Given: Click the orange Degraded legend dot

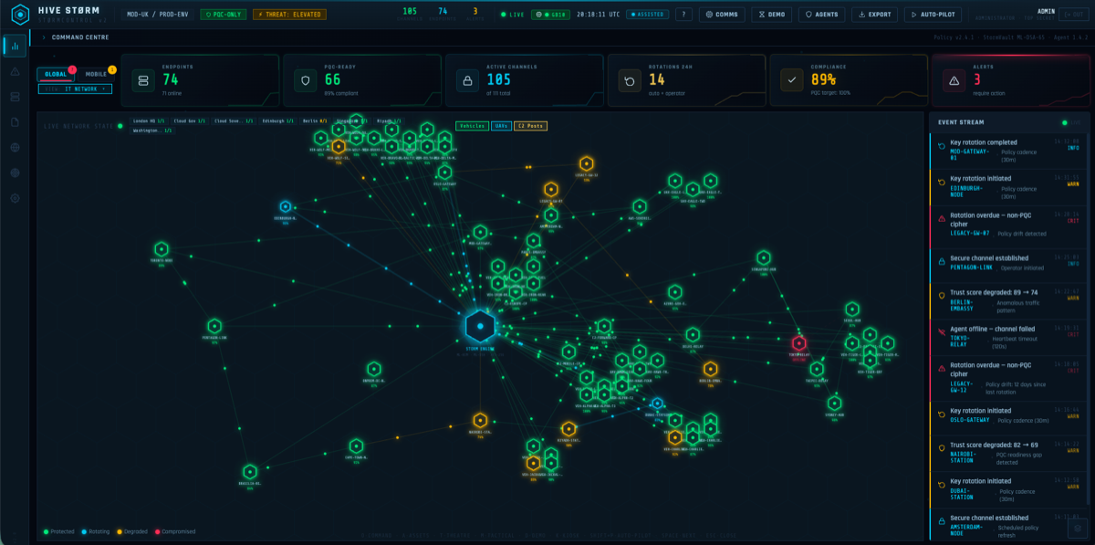Looking at the screenshot, I should (x=118, y=531).
